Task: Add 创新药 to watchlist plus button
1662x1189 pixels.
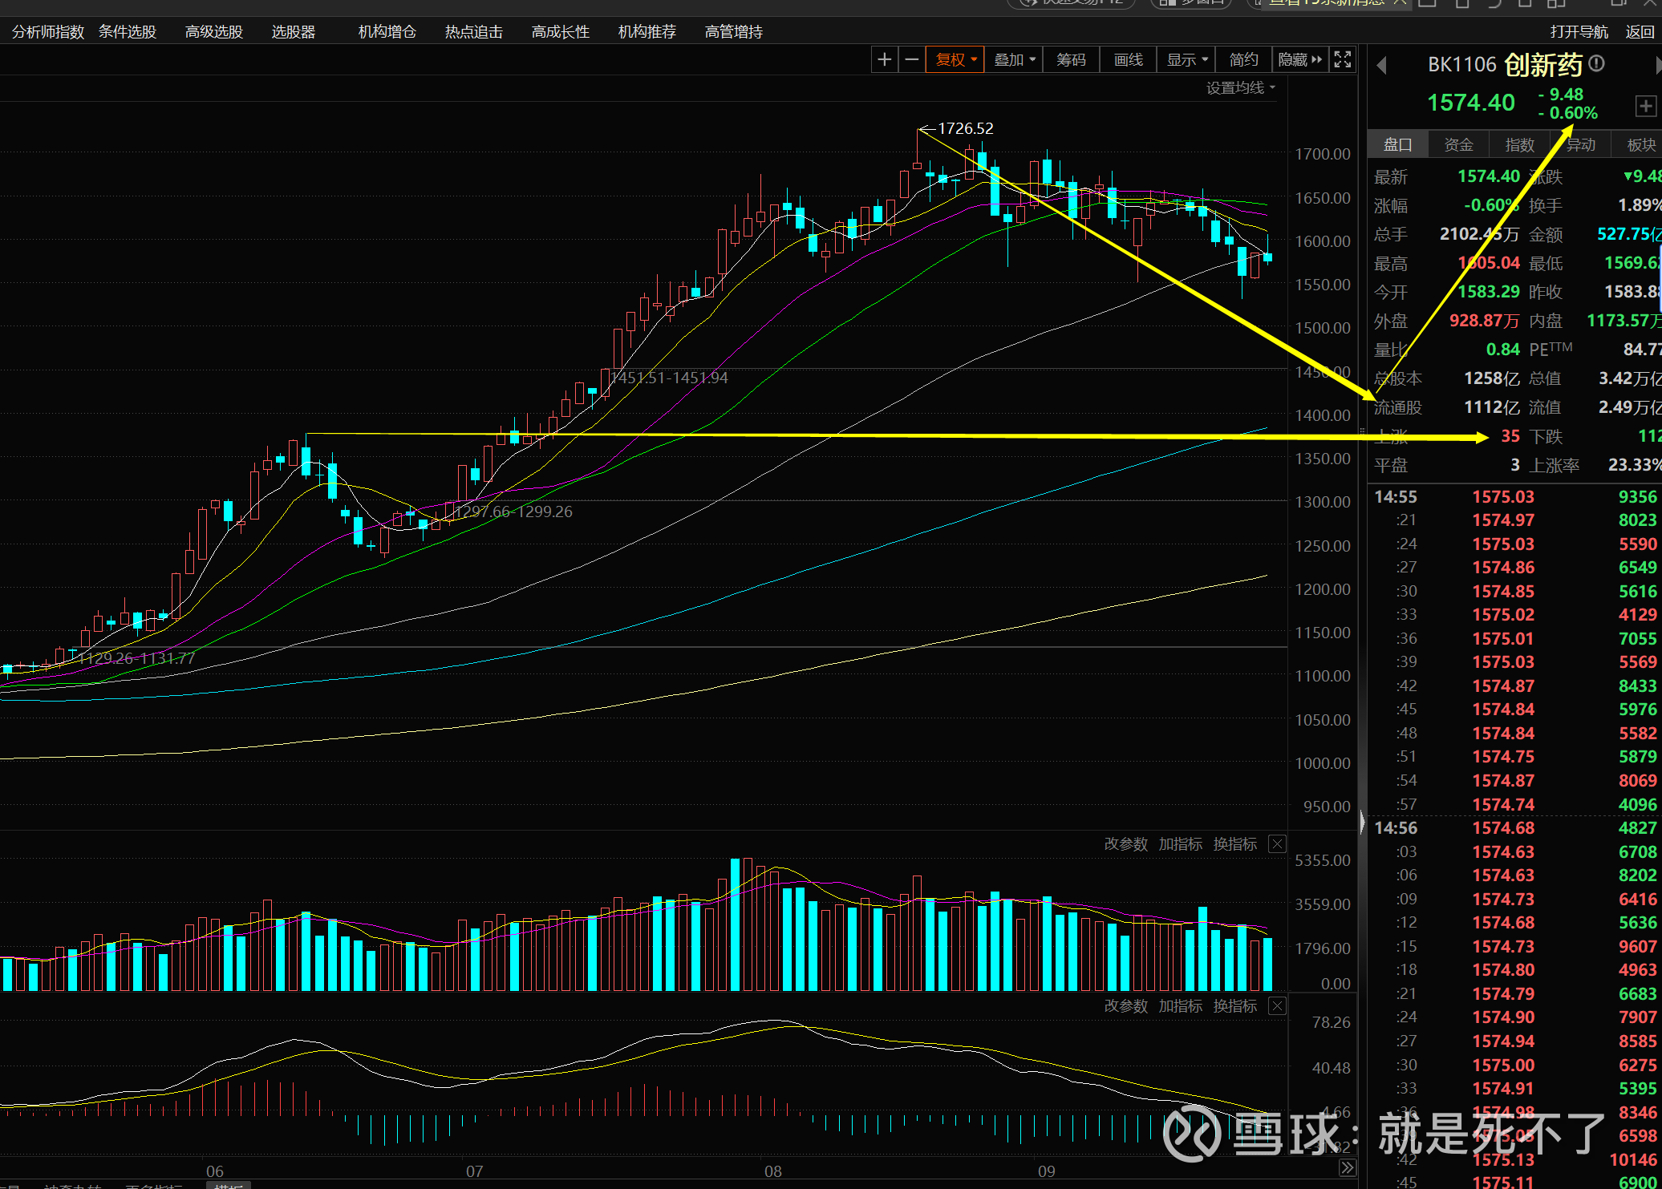Action: pos(1645,106)
